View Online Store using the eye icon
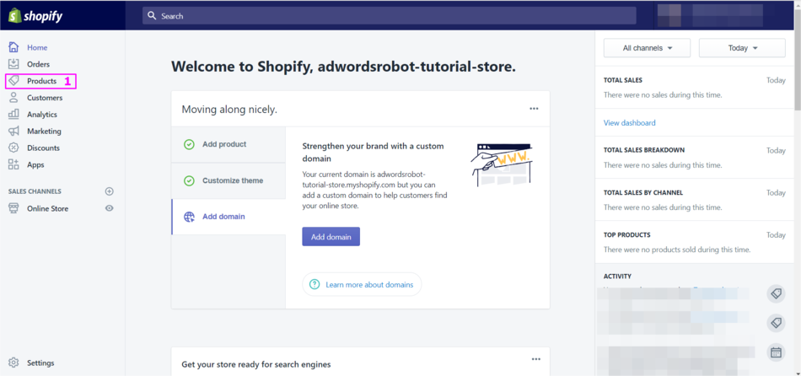Image resolution: width=801 pixels, height=376 pixels. 109,208
